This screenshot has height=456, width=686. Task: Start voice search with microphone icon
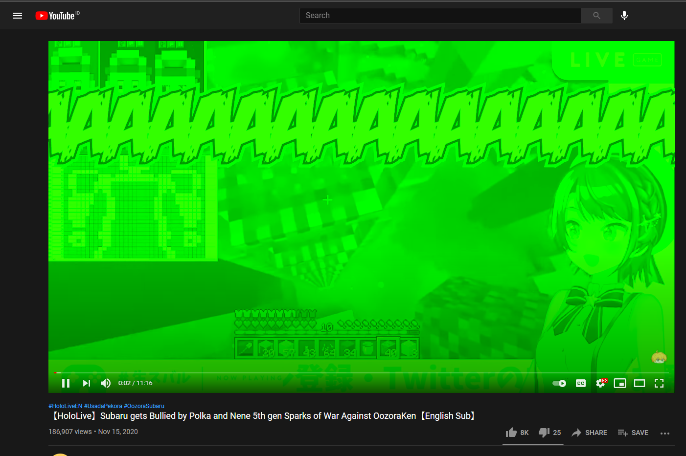624,16
